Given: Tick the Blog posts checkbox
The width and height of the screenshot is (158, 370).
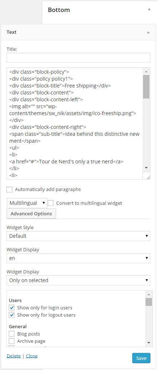Looking at the screenshot, I should pos(12,334).
